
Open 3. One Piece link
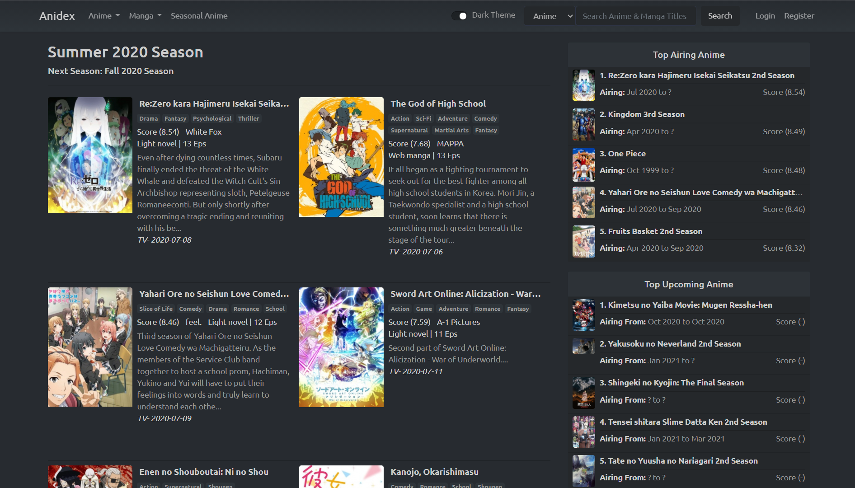[622, 154]
